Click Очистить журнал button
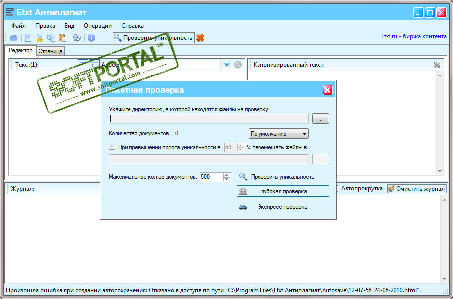This screenshot has height=299, width=453. [x=417, y=189]
